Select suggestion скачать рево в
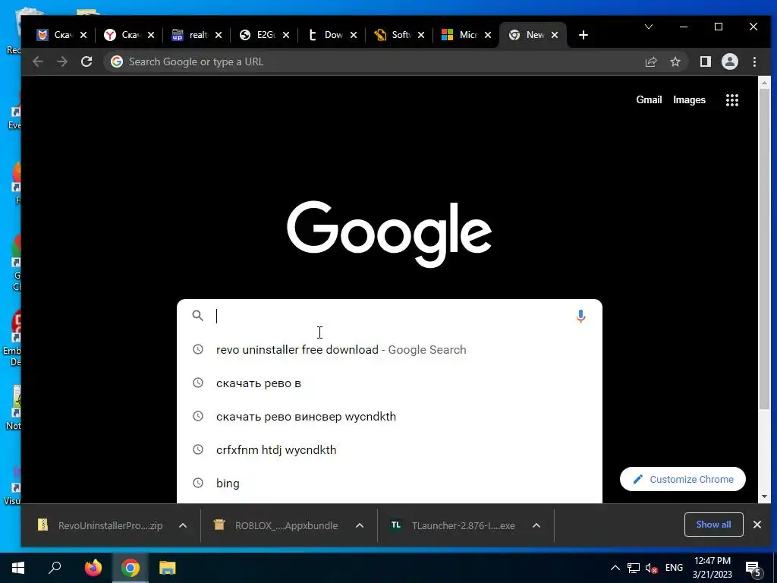 point(389,383)
